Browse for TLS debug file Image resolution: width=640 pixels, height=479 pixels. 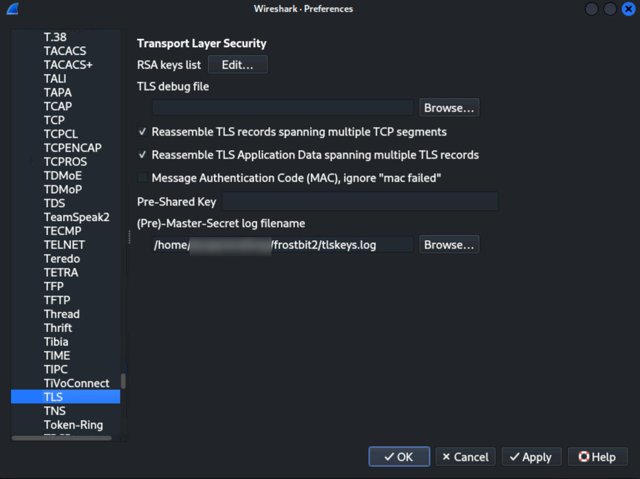pyautogui.click(x=449, y=108)
